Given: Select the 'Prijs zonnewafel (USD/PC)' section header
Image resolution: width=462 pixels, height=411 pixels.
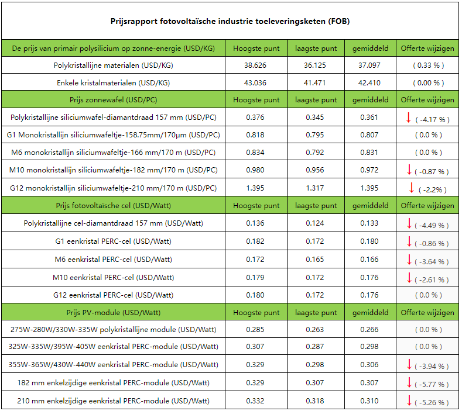Looking at the screenshot, I should (114, 100).
